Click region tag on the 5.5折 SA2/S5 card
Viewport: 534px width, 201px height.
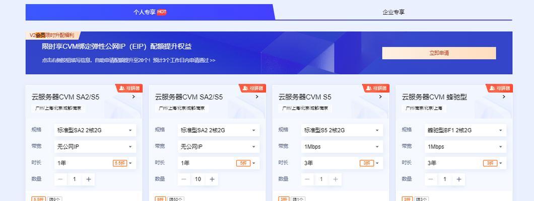[58, 109]
